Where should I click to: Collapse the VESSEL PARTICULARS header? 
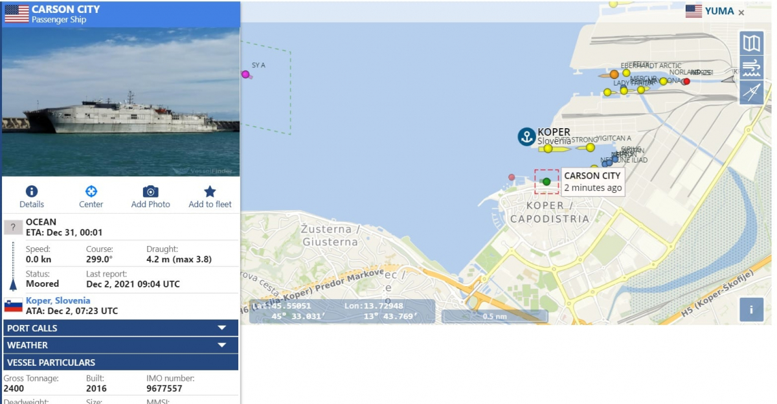pos(120,362)
